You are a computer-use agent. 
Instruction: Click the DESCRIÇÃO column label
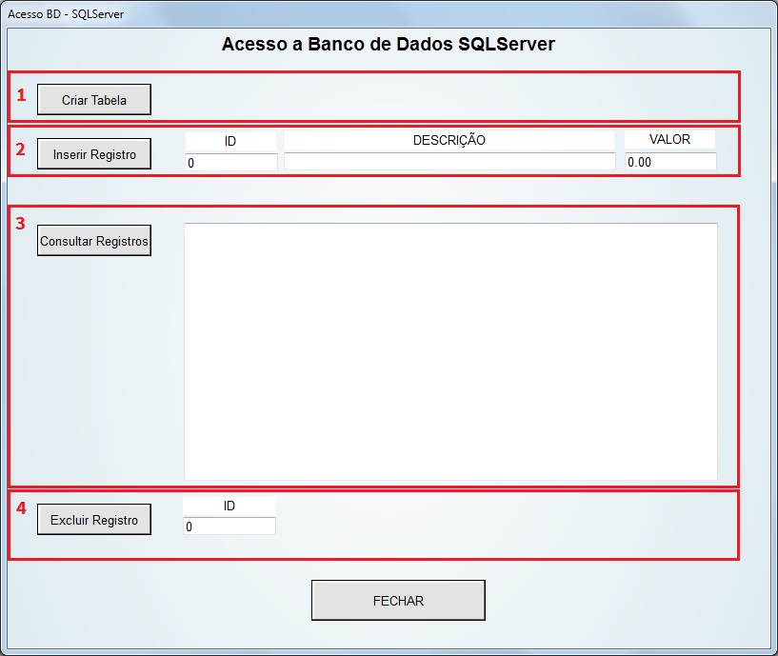449,140
